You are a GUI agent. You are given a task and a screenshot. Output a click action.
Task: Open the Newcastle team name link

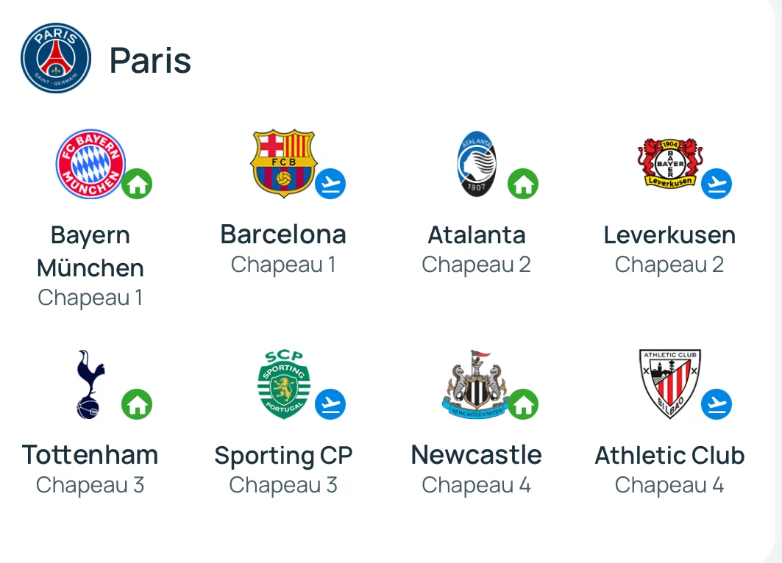tap(476, 455)
